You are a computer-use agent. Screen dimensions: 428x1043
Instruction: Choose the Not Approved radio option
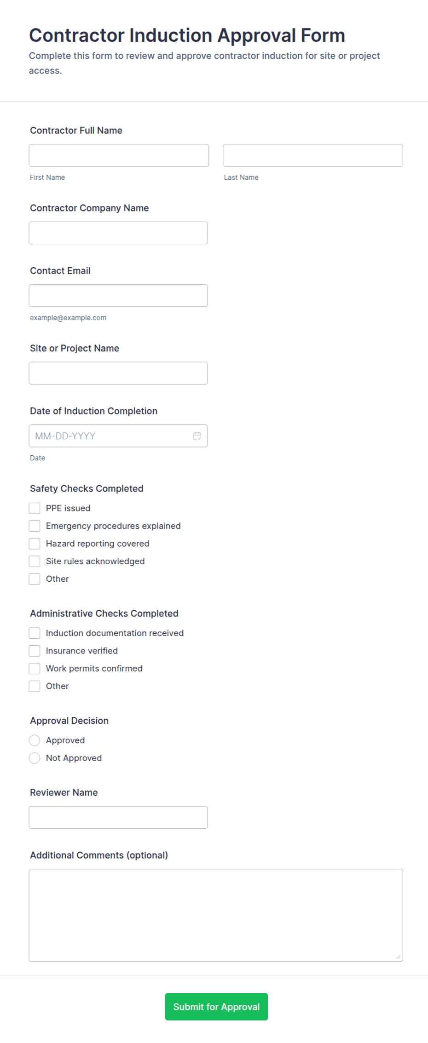[x=35, y=758]
